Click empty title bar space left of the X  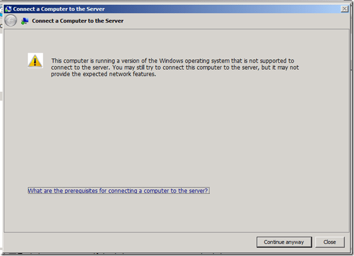tap(220, 9)
